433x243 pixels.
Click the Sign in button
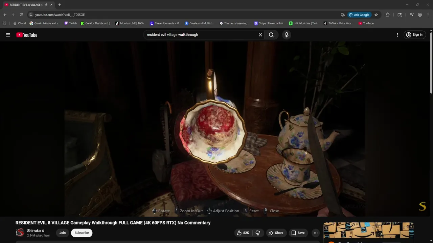click(414, 35)
